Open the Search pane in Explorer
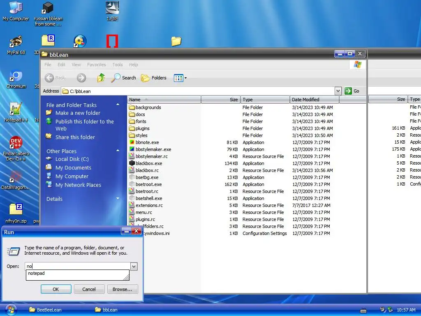The width and height of the screenshot is (421, 316). (123, 78)
